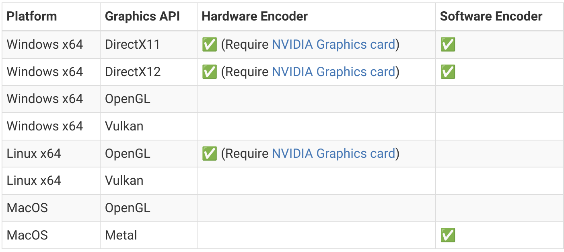Click OpenGL cell in MacOS row
The width and height of the screenshot is (564, 252).
pyautogui.click(x=148, y=208)
